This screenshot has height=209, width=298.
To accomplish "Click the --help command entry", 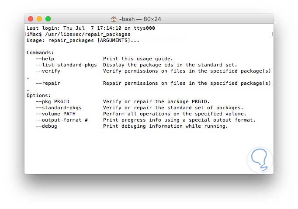I will 45,59.
